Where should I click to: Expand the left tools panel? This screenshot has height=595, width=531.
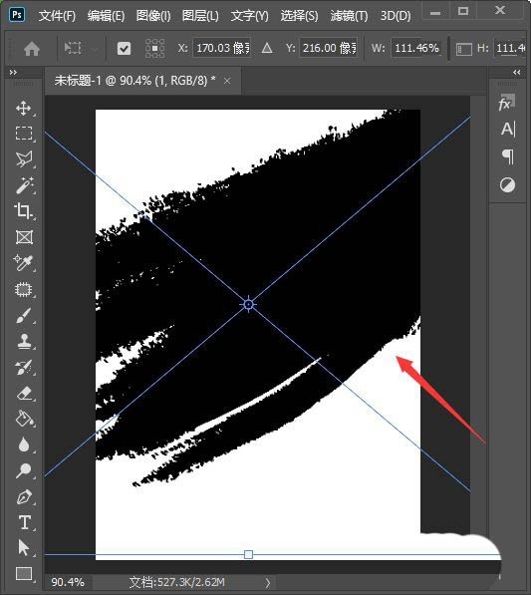[x=13, y=72]
